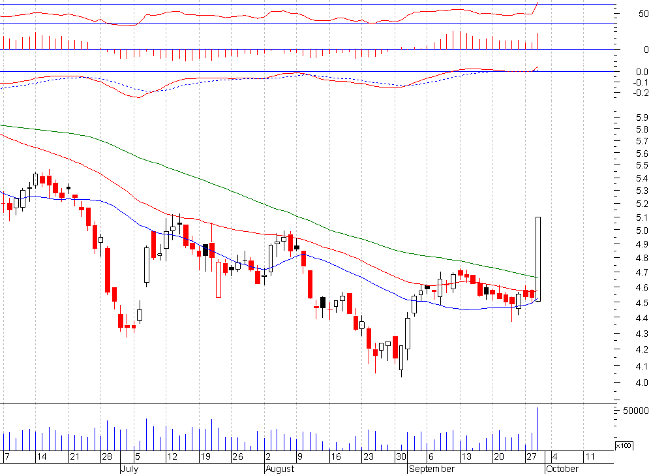Click date label 11 on the time axis
The image size is (651, 474).
(x=590, y=456)
